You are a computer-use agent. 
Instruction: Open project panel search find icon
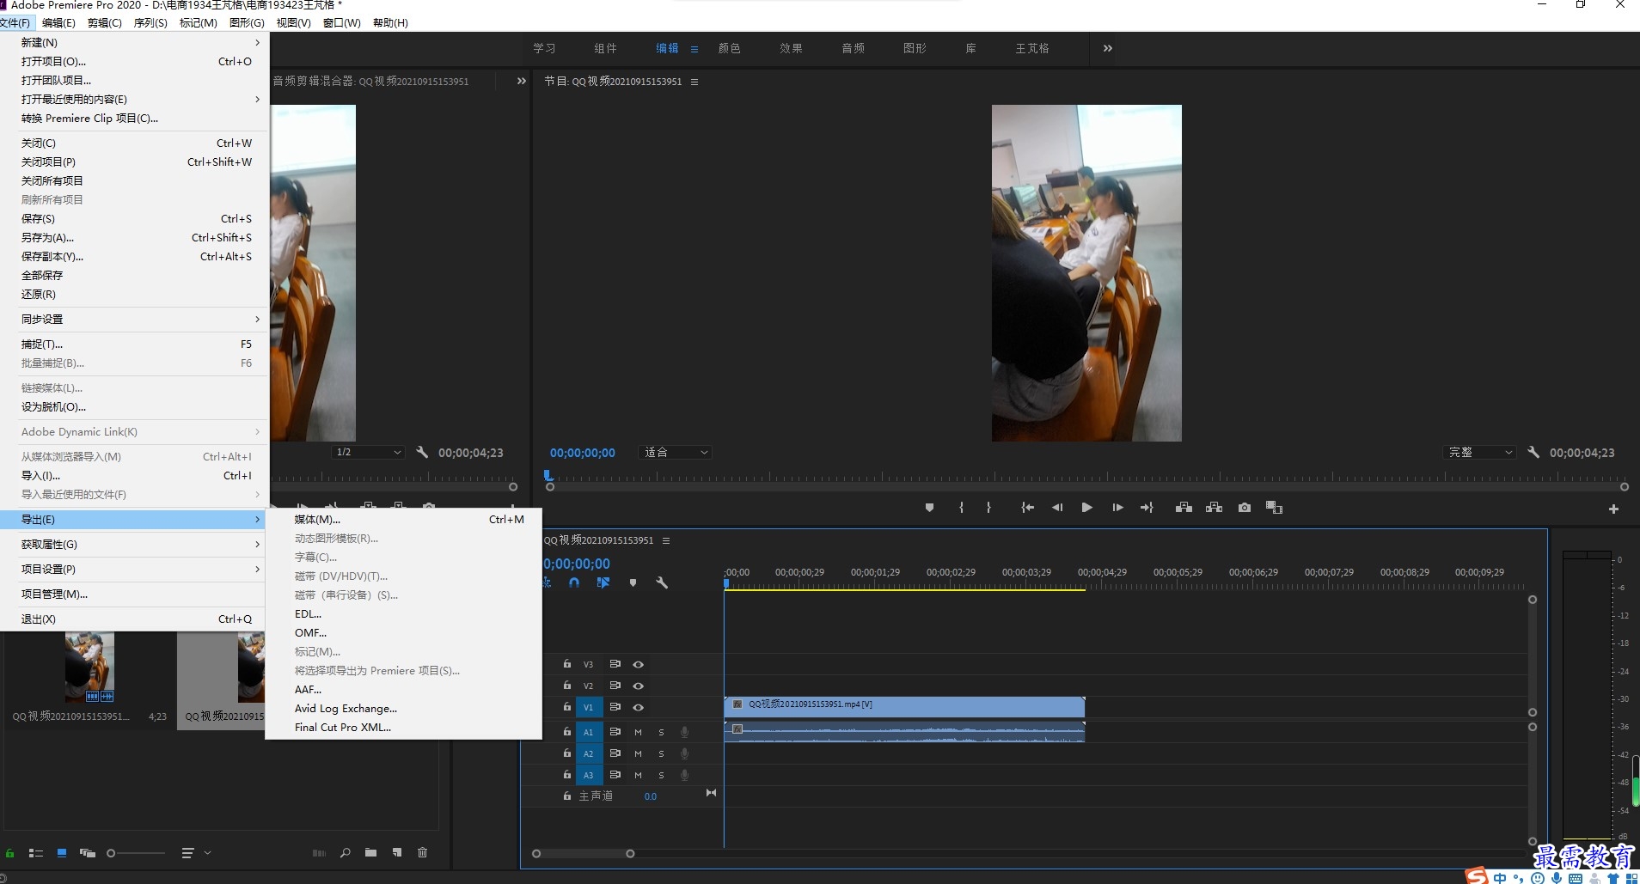coord(345,853)
